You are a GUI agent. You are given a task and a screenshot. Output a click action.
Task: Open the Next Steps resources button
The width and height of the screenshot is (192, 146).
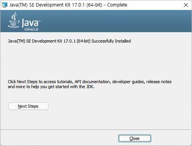[x=28, y=106]
